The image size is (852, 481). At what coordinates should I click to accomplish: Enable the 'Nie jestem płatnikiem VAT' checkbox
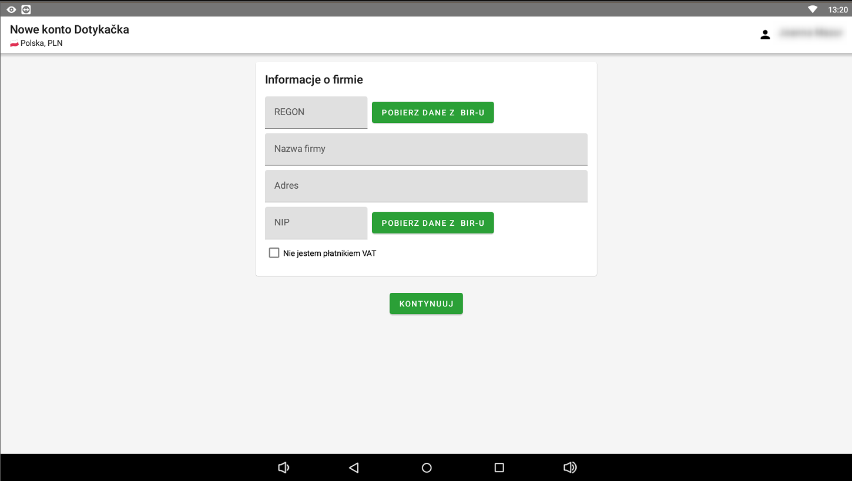tap(274, 253)
